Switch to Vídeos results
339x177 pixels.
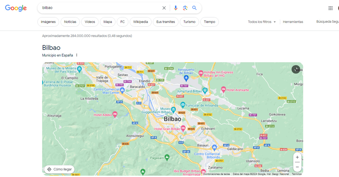pyautogui.click(x=90, y=22)
